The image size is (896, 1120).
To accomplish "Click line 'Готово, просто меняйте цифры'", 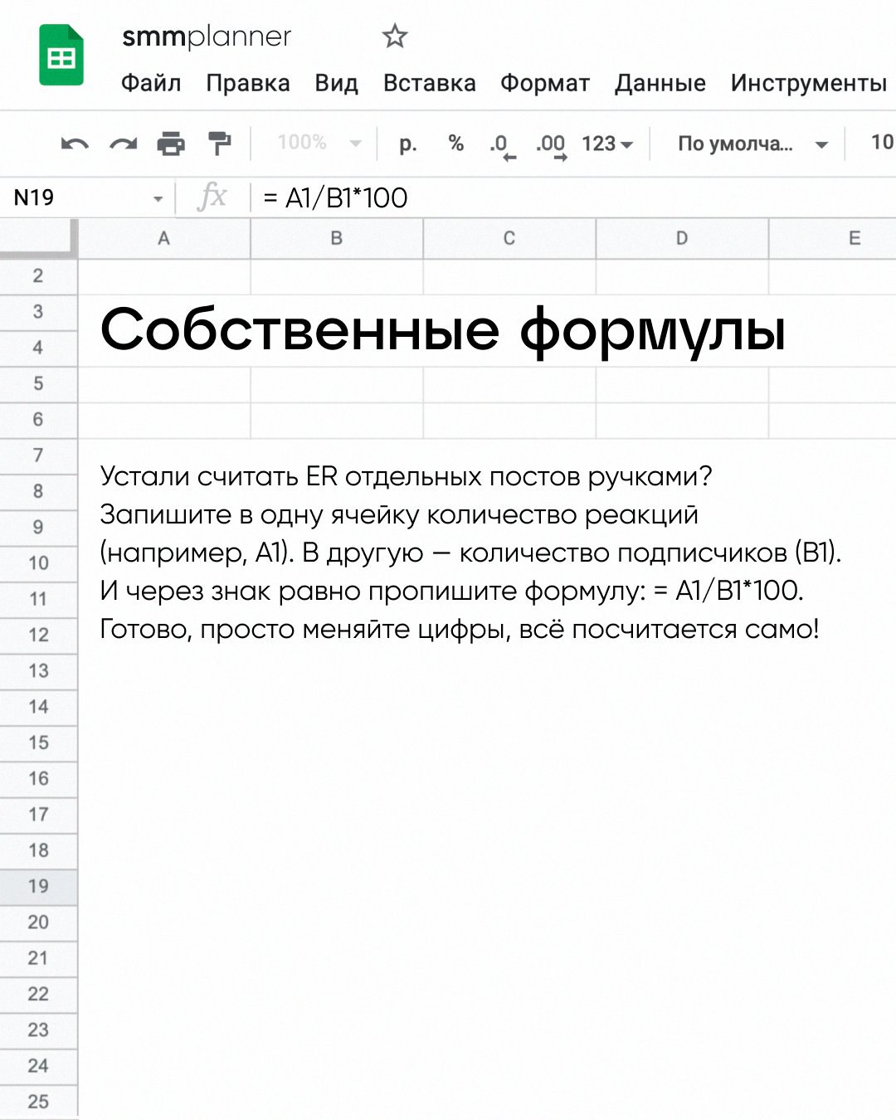I will [x=460, y=630].
